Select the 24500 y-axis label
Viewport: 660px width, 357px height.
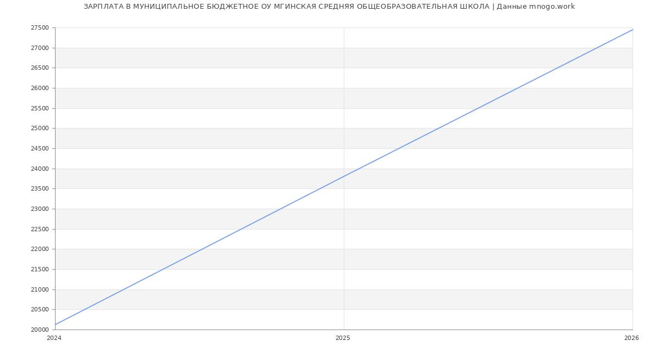(x=40, y=149)
